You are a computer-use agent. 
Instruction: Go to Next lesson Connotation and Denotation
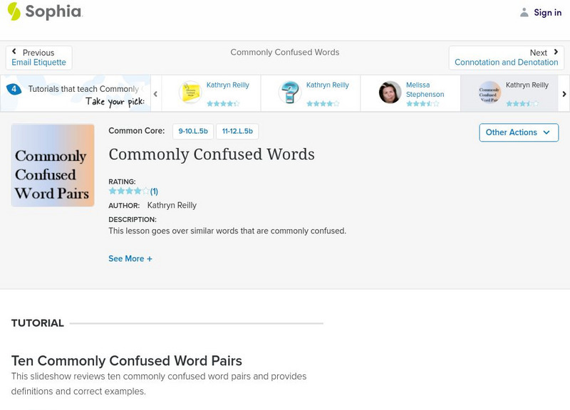point(506,58)
